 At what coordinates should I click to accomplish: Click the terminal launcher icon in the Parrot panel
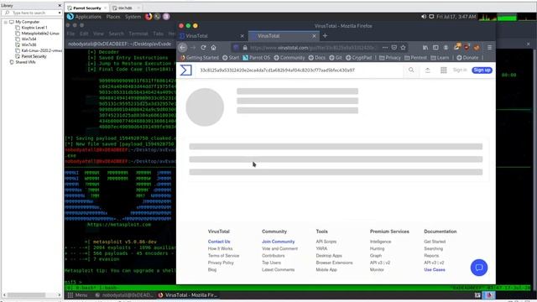point(157,17)
